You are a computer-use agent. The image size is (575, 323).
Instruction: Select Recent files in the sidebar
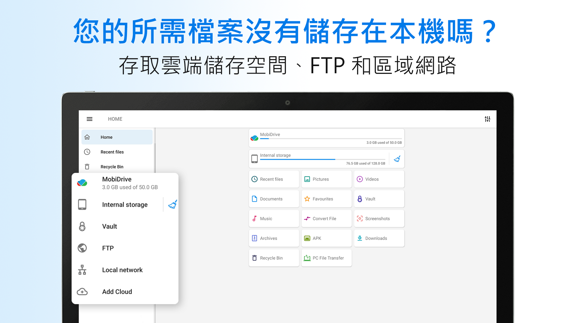(117, 152)
